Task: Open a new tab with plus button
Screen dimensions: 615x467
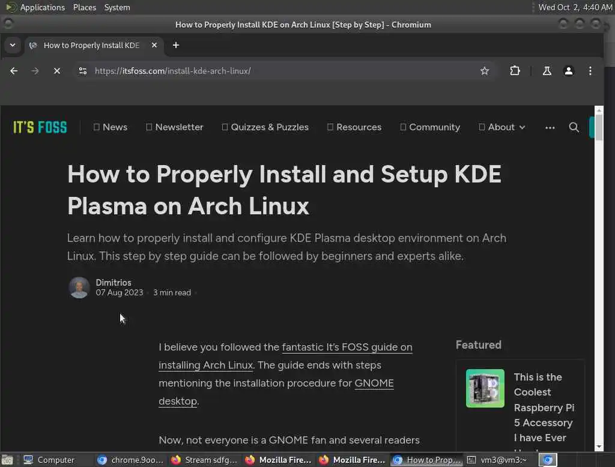Action: pos(176,46)
